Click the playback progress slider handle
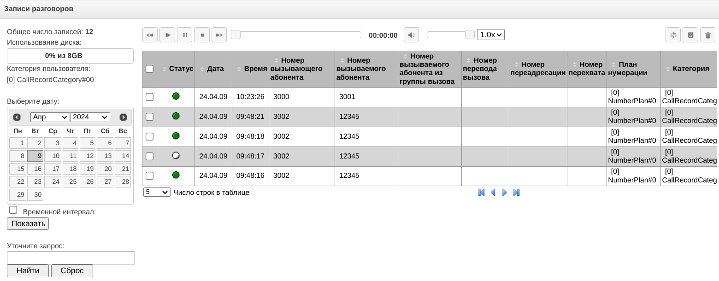 236,35
